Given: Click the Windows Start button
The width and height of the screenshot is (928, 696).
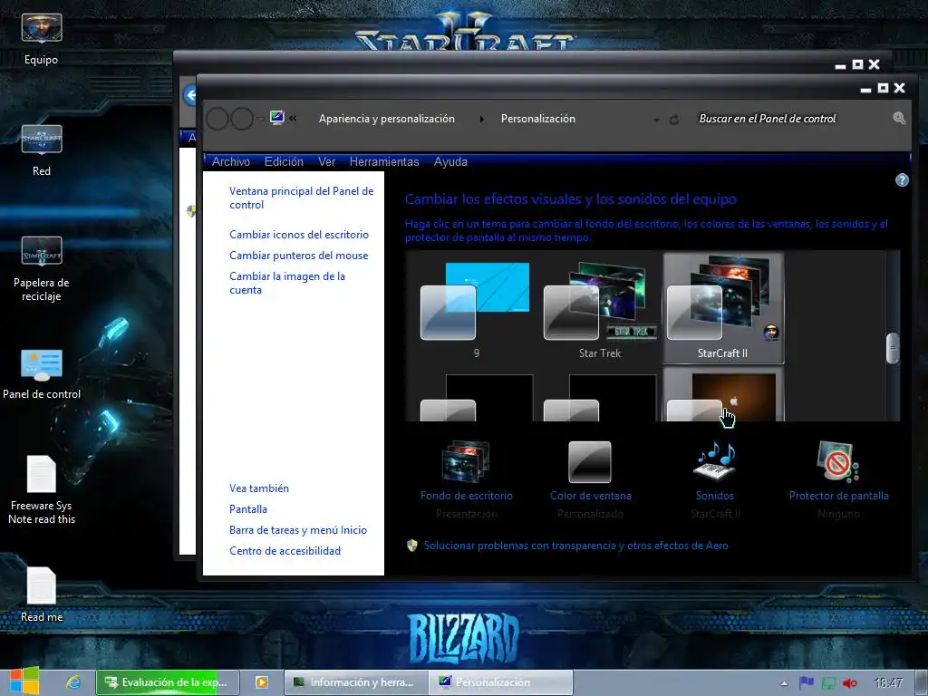Looking at the screenshot, I should tap(24, 681).
